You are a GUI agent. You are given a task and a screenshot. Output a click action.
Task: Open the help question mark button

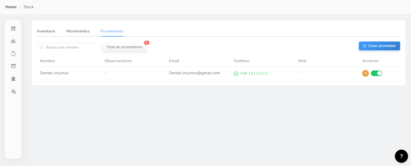(401, 156)
